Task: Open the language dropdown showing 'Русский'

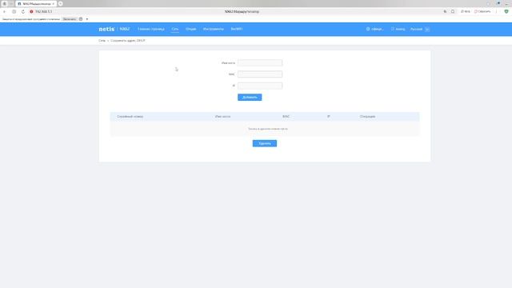Action: (x=420, y=29)
